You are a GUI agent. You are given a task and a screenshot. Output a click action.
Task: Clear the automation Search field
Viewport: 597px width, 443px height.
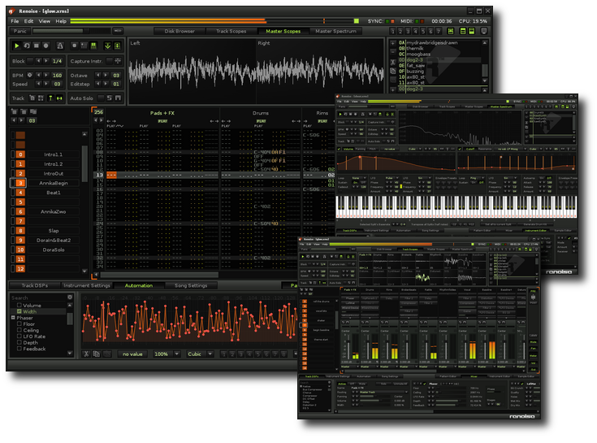(70, 298)
